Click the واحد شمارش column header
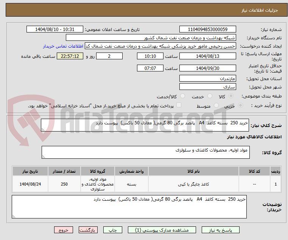Viewport: 288px width, 240px height. 131,171
